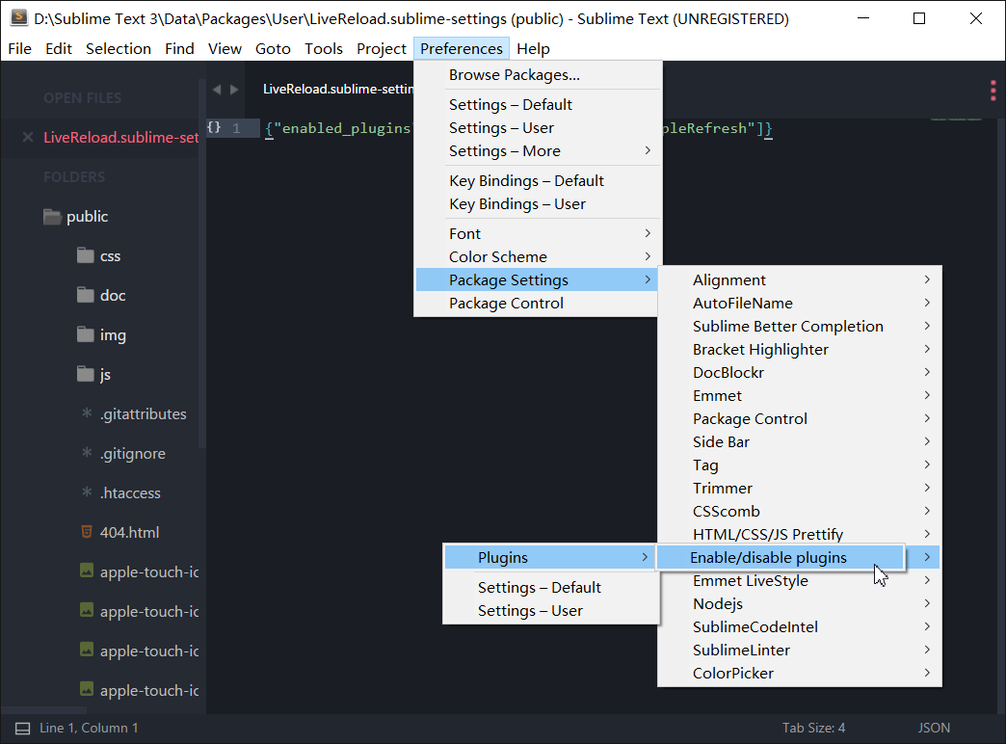Open the Goto menu

pos(273,49)
